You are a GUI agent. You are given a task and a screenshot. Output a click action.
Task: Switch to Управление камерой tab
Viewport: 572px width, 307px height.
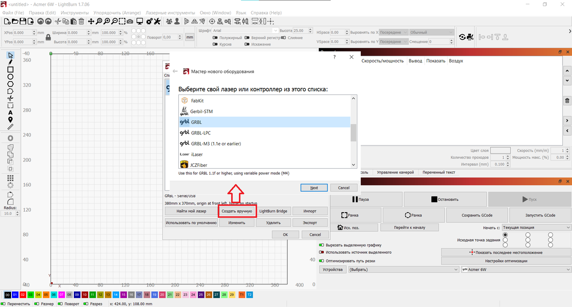click(x=395, y=172)
